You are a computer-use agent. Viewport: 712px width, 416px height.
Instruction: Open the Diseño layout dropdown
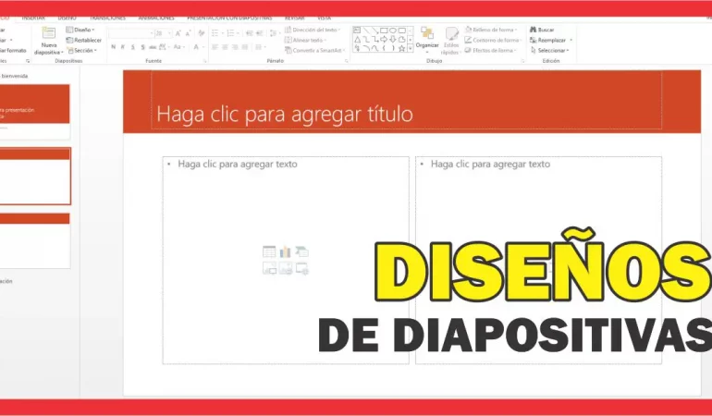(80, 30)
